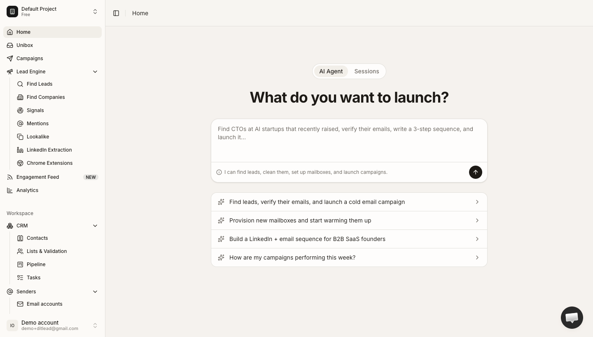Image resolution: width=593 pixels, height=337 pixels.
Task: Click the Tasks checklist icon
Action: click(x=20, y=278)
